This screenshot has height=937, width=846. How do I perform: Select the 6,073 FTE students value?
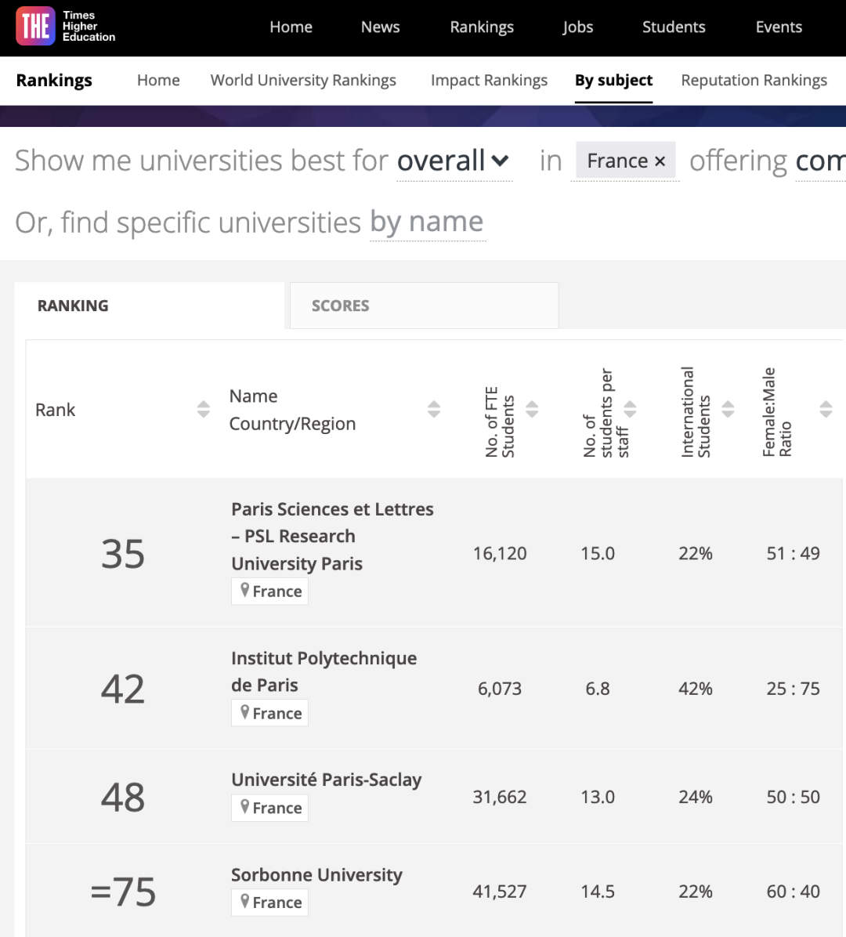(500, 689)
